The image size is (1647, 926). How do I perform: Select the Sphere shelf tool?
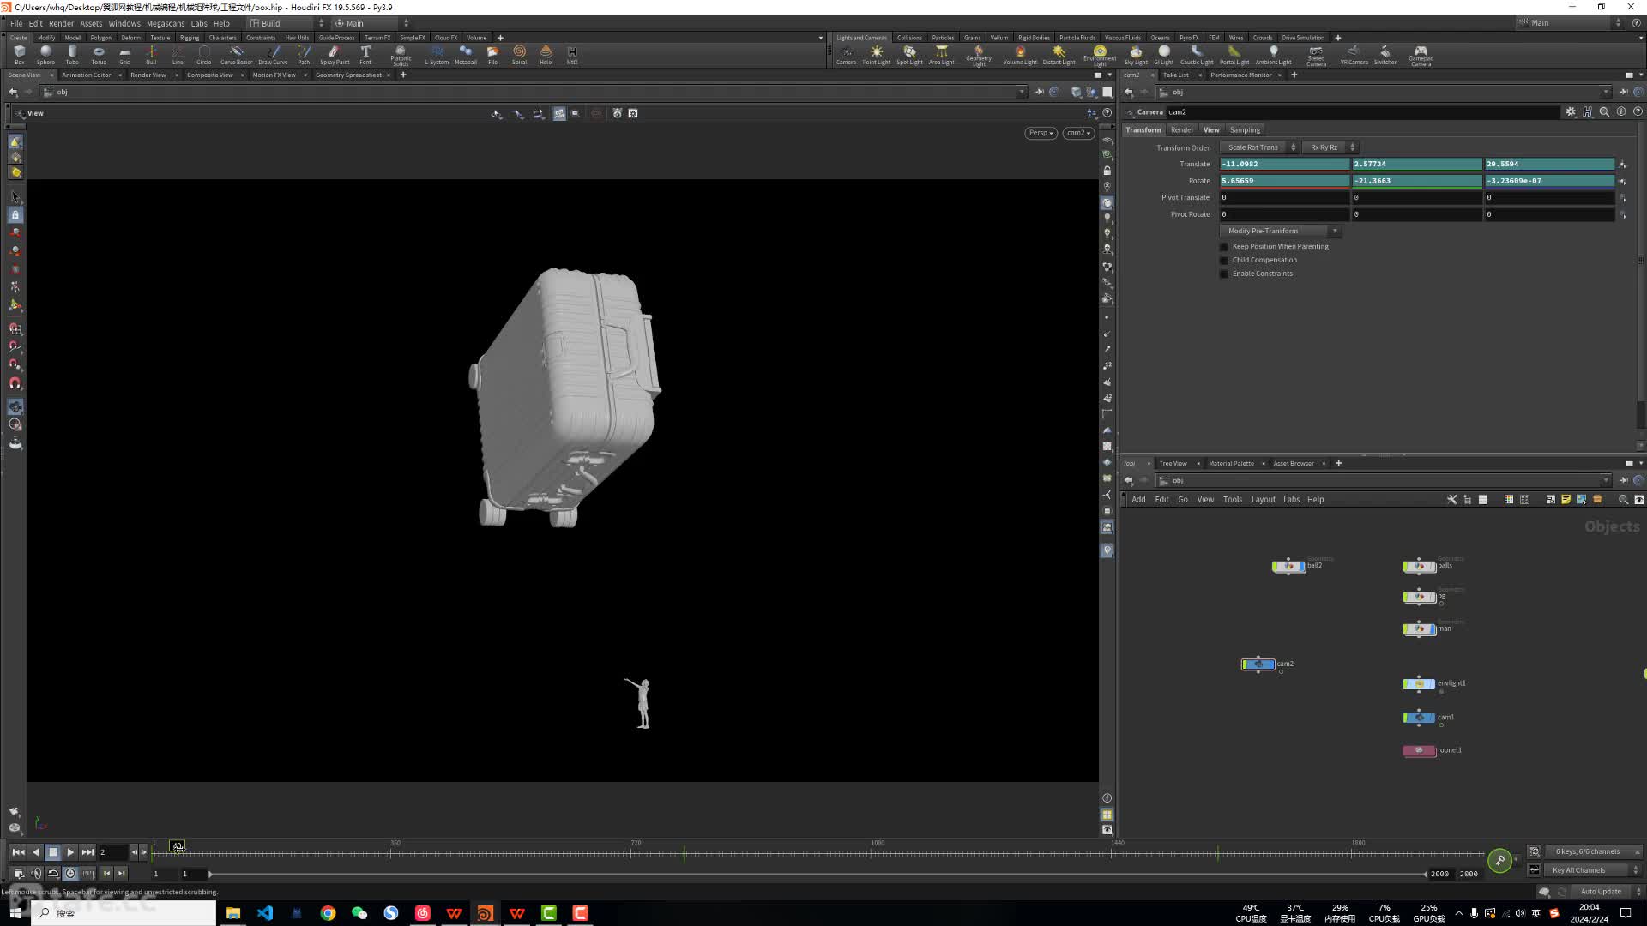click(x=45, y=55)
